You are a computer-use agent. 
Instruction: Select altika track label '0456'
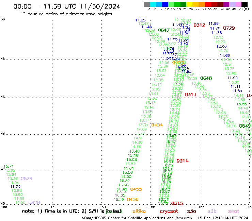click(x=132, y=200)
